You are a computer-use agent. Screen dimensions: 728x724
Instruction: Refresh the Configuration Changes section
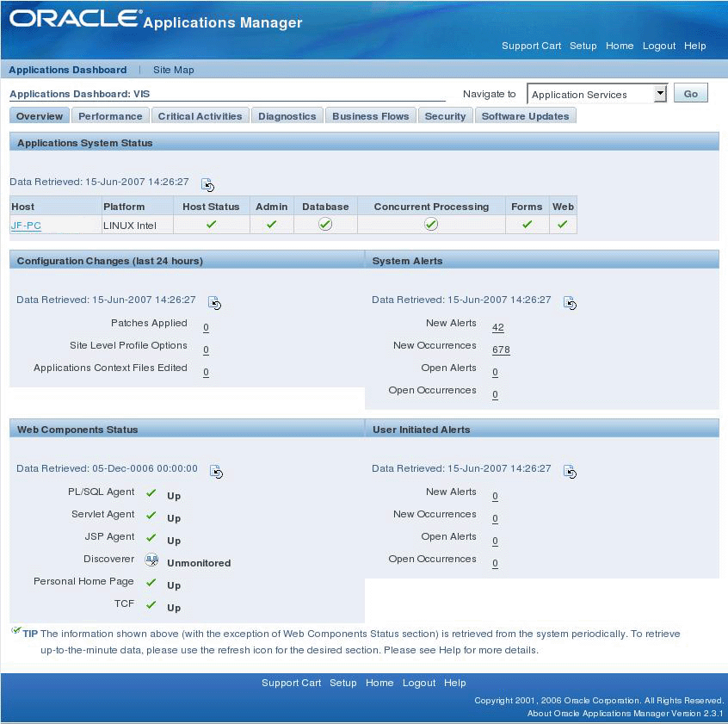tap(215, 302)
